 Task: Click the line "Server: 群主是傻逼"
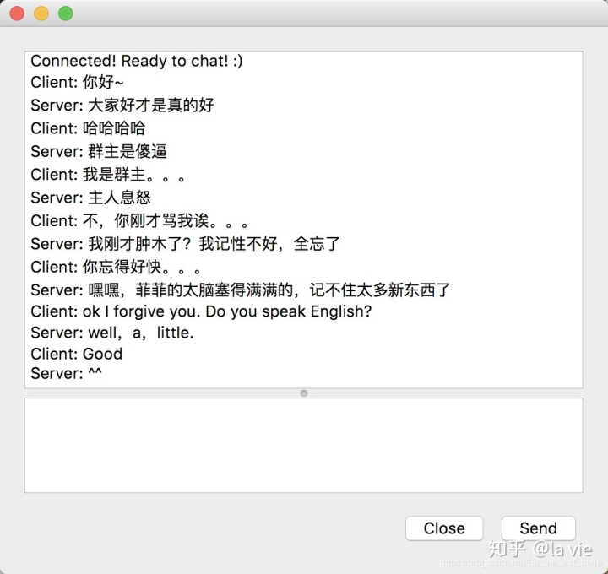(99, 151)
